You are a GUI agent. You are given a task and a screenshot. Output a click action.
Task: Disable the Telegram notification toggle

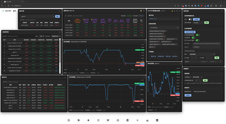198,40
